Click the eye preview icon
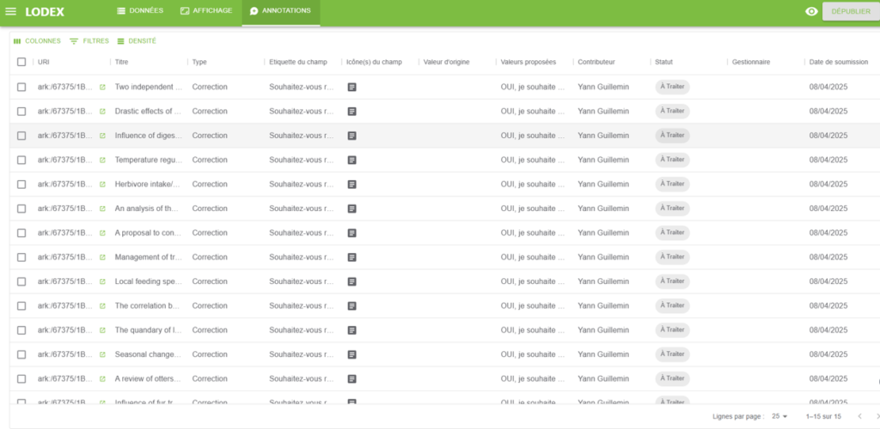880x429 pixels. [811, 11]
